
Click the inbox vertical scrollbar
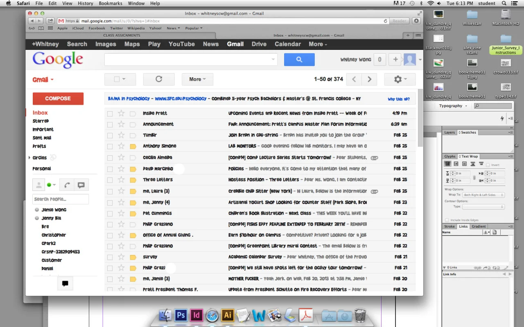(420, 119)
